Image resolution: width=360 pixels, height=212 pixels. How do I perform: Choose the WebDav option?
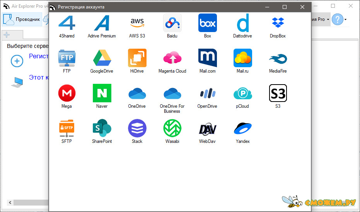point(208,129)
